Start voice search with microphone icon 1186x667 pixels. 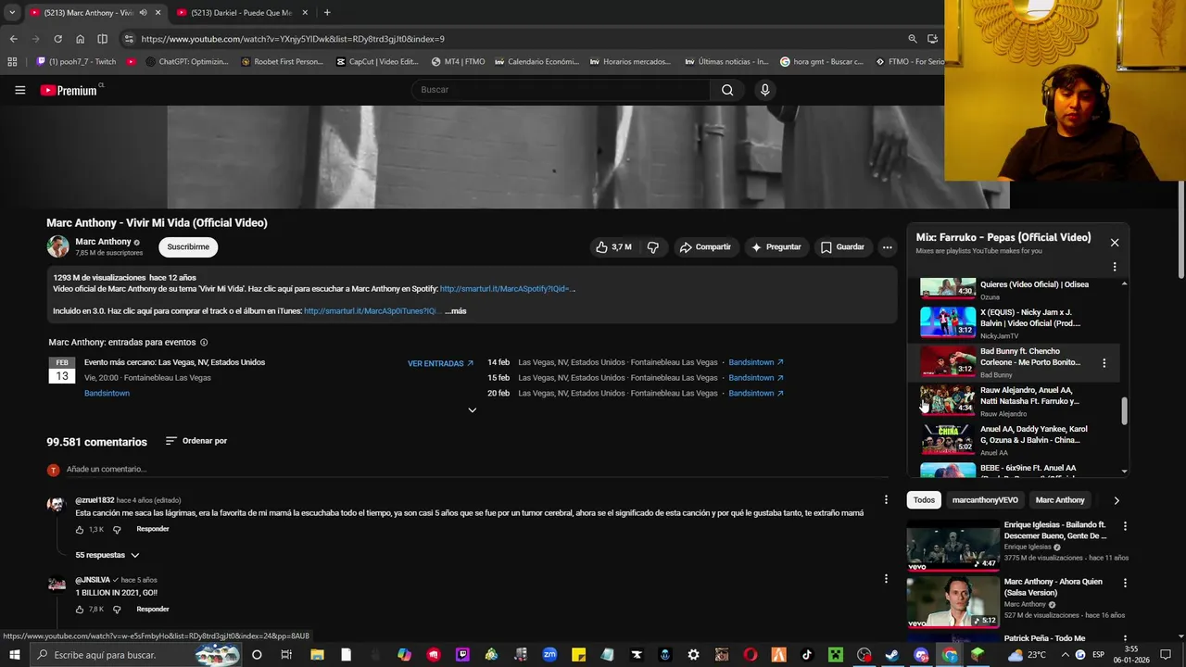click(764, 90)
